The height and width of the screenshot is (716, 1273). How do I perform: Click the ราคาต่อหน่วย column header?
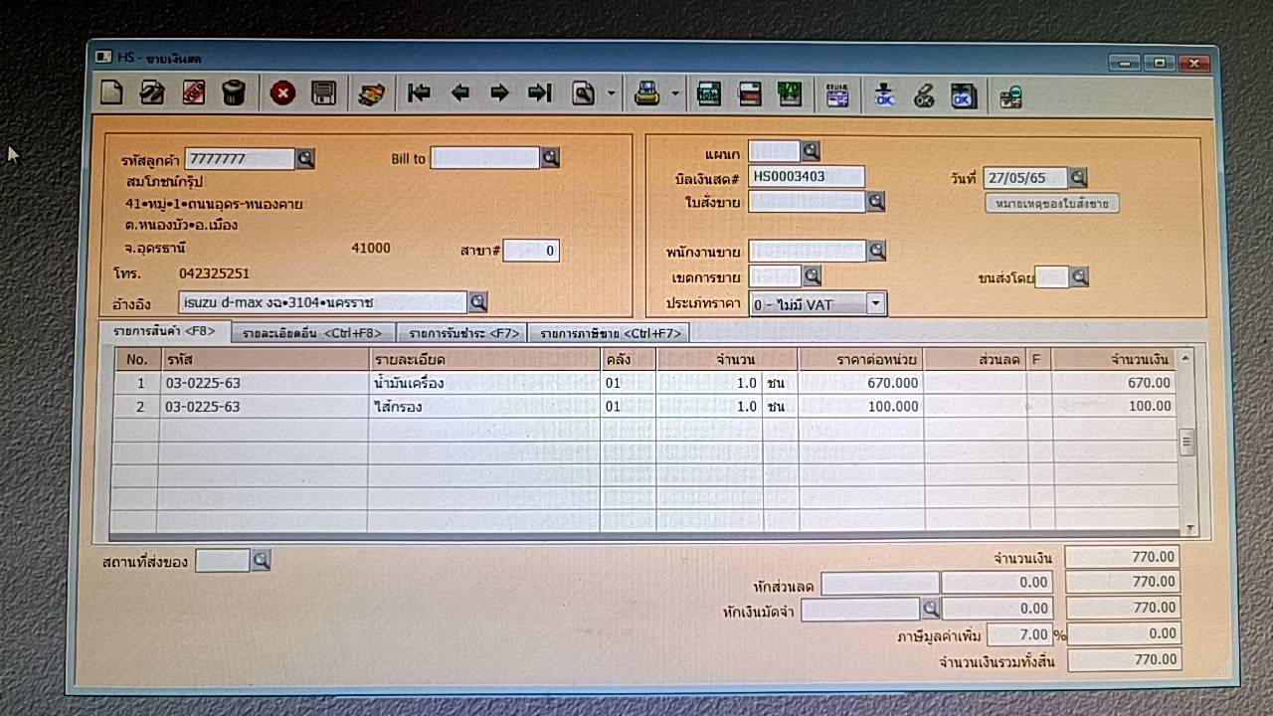point(861,359)
